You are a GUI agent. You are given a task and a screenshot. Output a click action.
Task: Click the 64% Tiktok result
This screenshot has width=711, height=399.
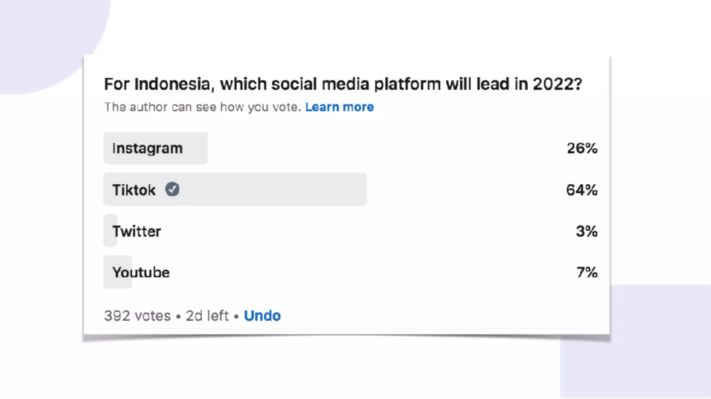click(x=582, y=190)
